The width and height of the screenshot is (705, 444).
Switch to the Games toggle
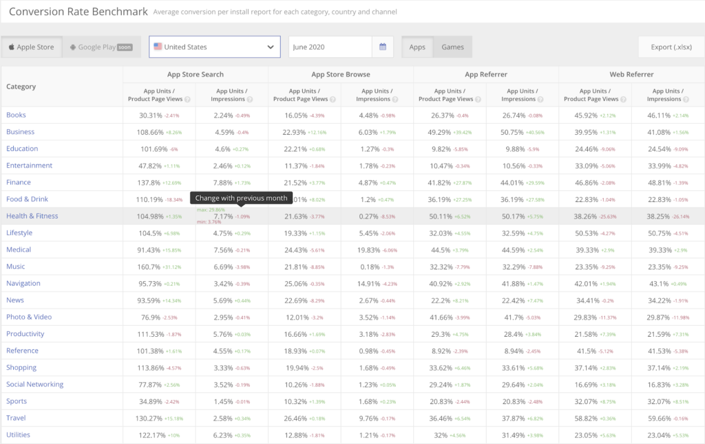[x=452, y=47]
